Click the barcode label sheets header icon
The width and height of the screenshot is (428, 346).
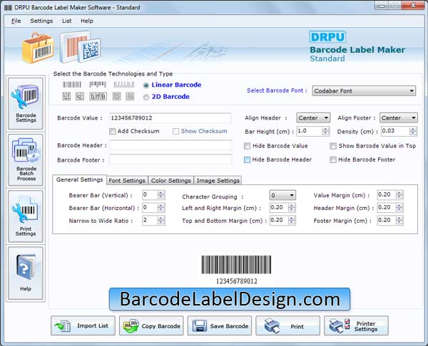pyautogui.click(x=81, y=47)
